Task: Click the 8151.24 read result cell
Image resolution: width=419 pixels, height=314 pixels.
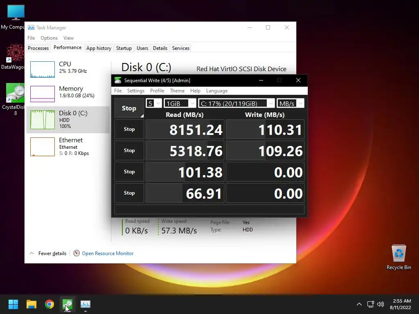Action: click(185, 129)
